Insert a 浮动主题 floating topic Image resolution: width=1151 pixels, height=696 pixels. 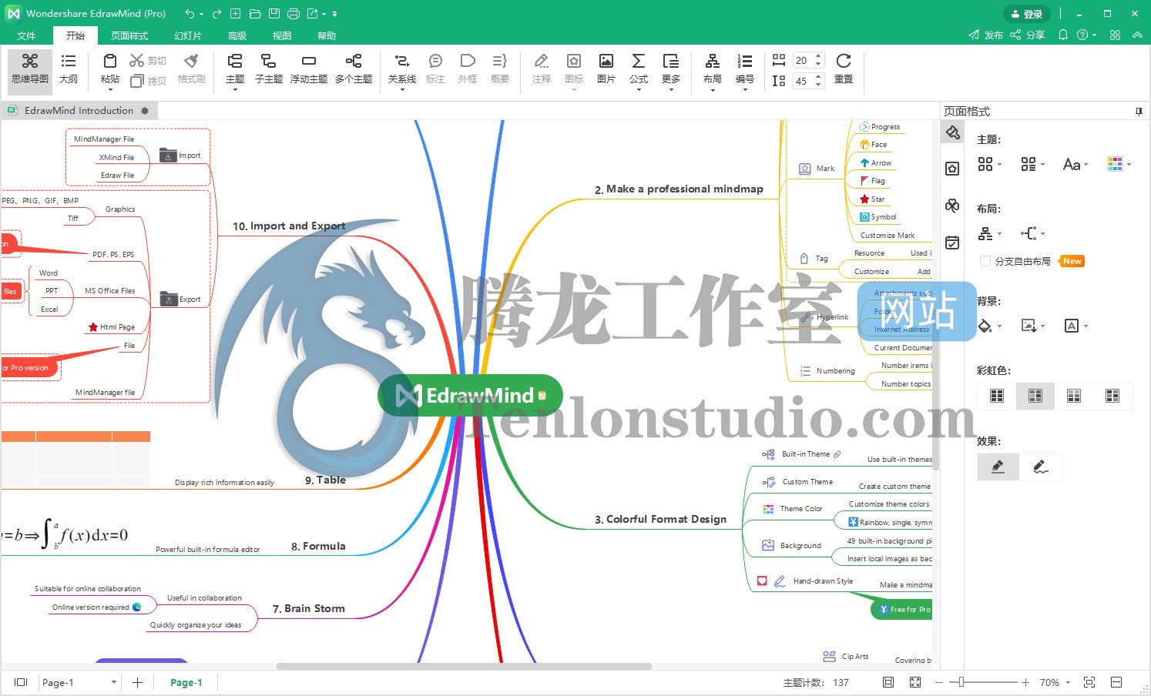(309, 69)
